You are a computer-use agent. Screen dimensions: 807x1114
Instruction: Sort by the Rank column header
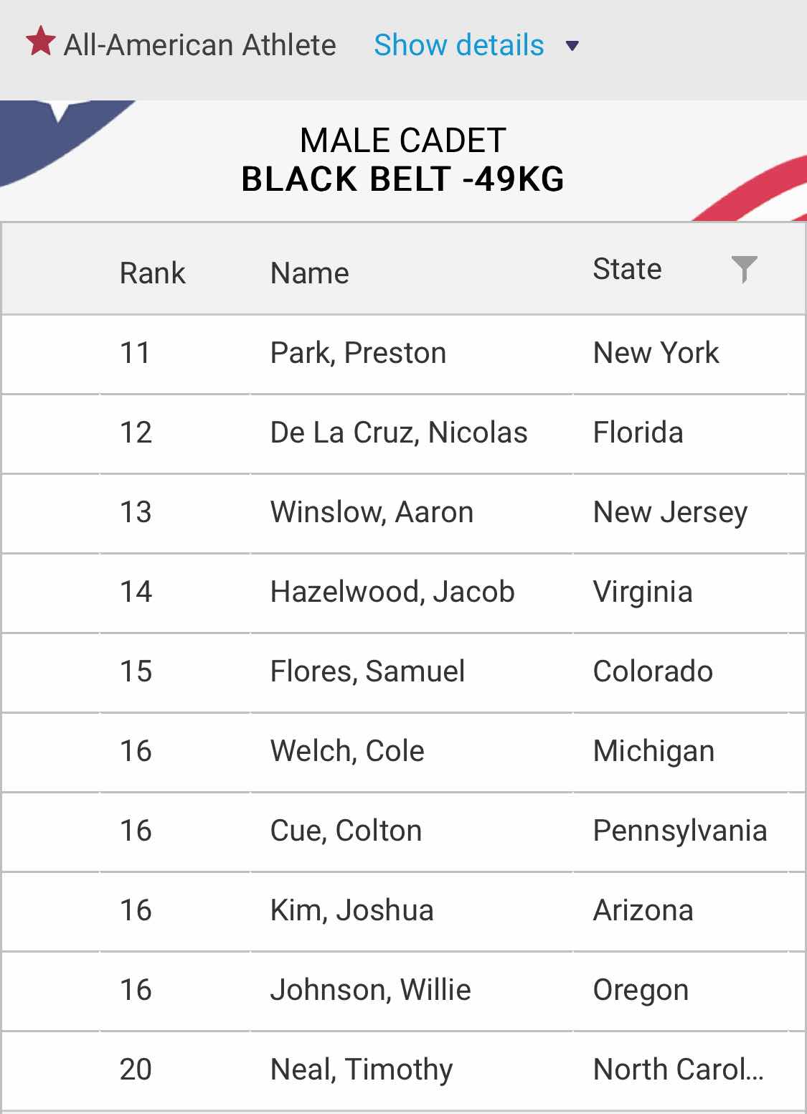[152, 273]
